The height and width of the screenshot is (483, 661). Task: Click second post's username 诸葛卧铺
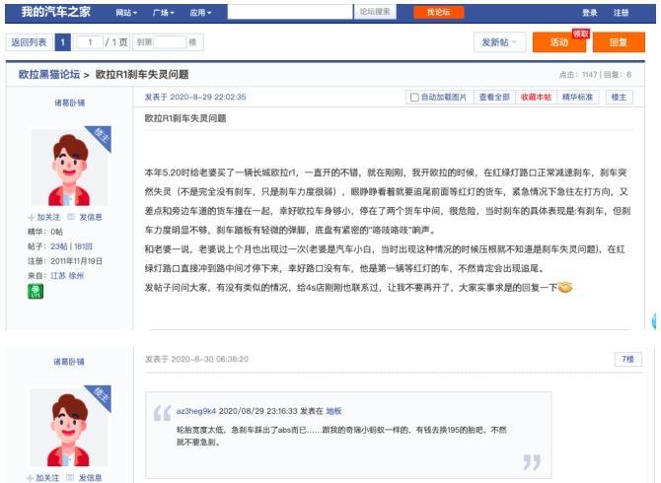pos(69,362)
